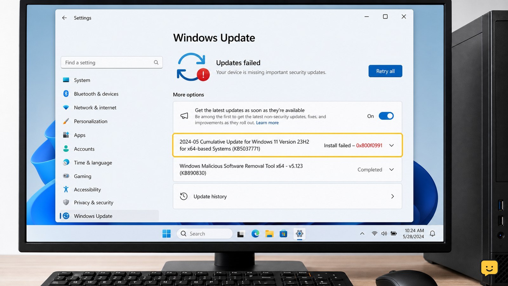Click the Bluetooth icon in sidebar
Image resolution: width=508 pixels, height=286 pixels.
click(66, 94)
